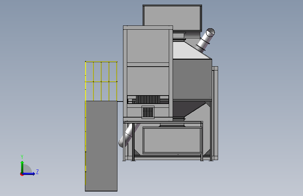303x196 pixels.
Task: Click the green Y axis arrow of the triad
Action: [x=22, y=167]
